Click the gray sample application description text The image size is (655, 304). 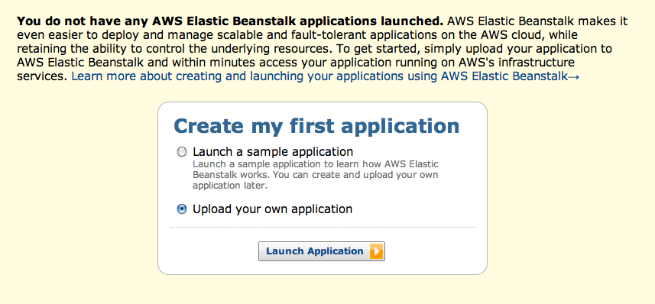coord(316,175)
